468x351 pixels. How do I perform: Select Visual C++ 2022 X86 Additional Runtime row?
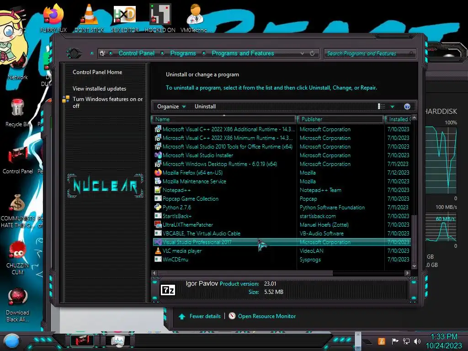(x=282, y=129)
